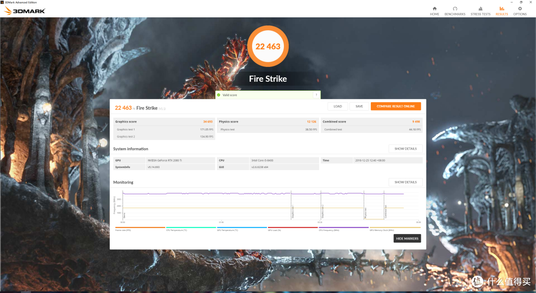Toggle the CPU Temperature legend line

[191, 229]
